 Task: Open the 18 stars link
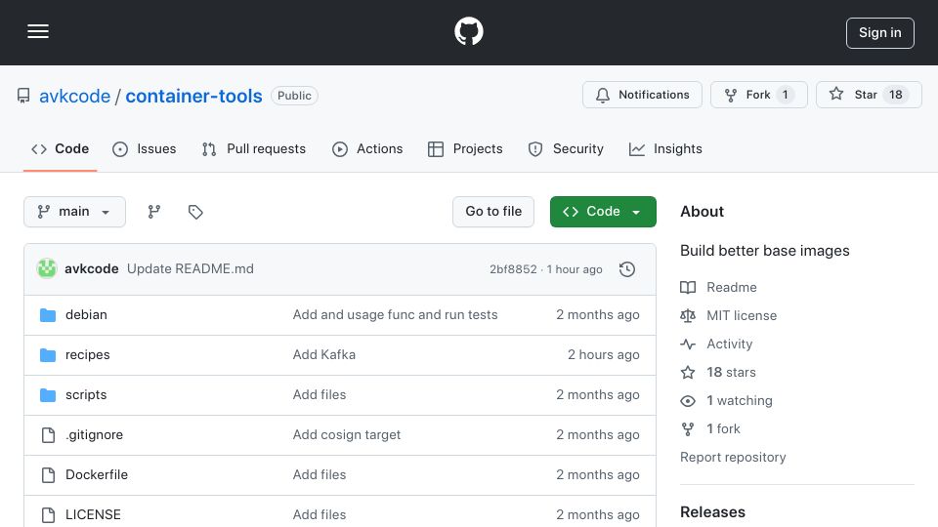tap(718, 372)
